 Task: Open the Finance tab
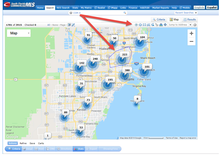click(x=133, y=8)
